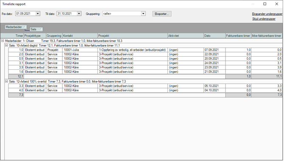Click (ingen) activity cell on 04.10.2021 row
Viewport: 284px width, 162px height.
coord(186,90)
